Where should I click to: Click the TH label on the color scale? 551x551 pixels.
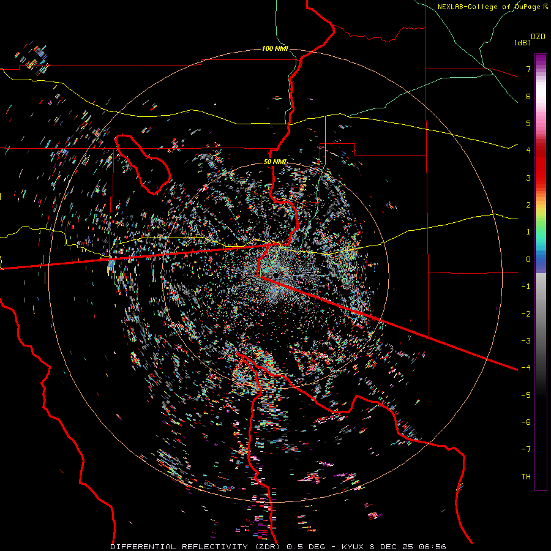tap(526, 476)
